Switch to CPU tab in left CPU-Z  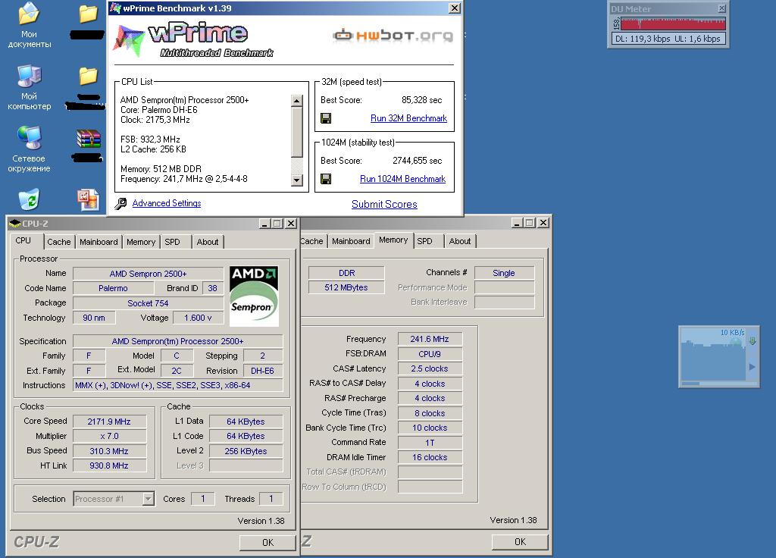tap(23, 240)
